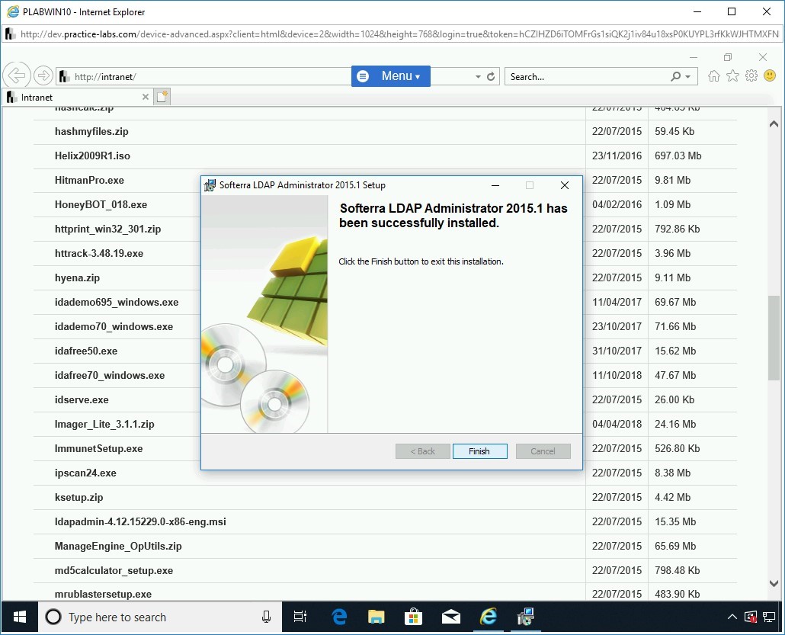This screenshot has width=785, height=635.
Task: Select the Intranet tab
Action: [76, 98]
